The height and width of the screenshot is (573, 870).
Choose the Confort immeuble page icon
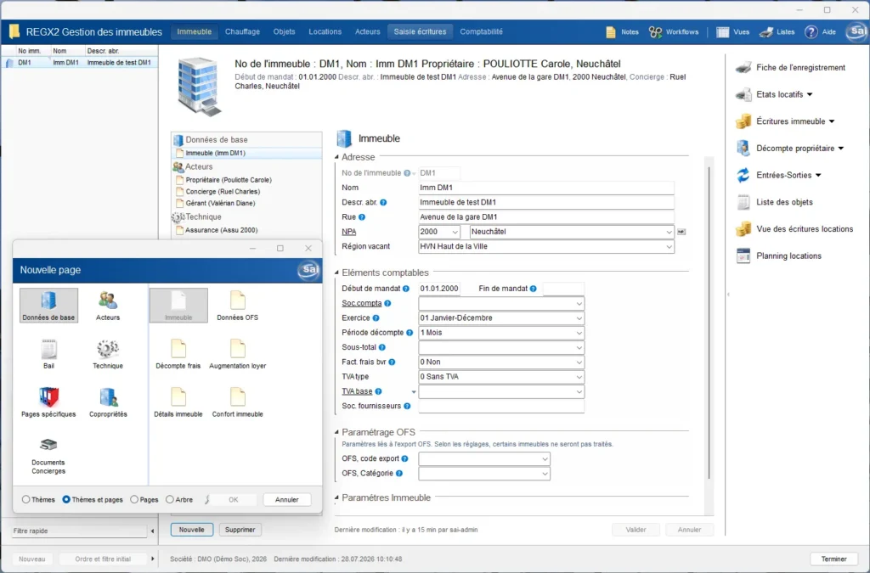[238, 402]
